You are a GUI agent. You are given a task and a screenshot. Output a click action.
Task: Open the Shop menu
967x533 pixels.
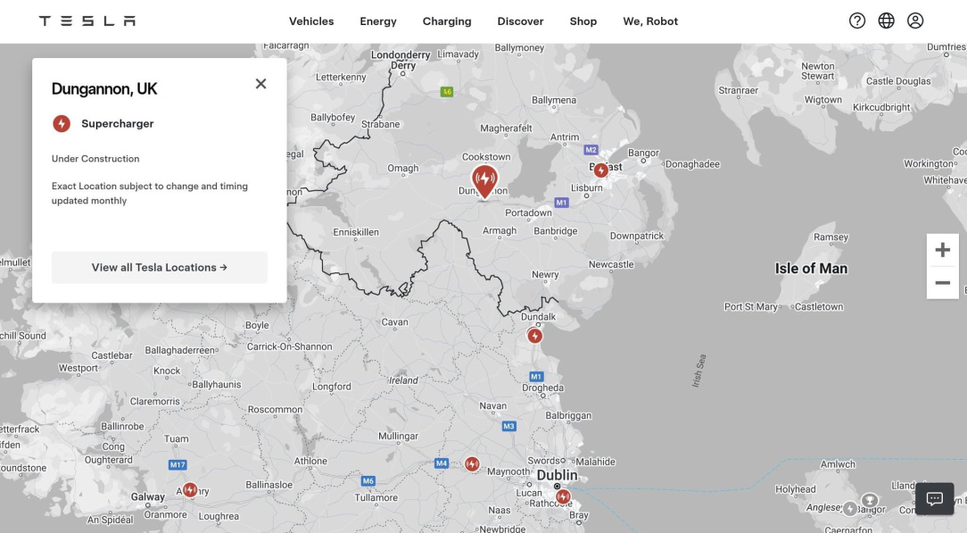pos(583,21)
